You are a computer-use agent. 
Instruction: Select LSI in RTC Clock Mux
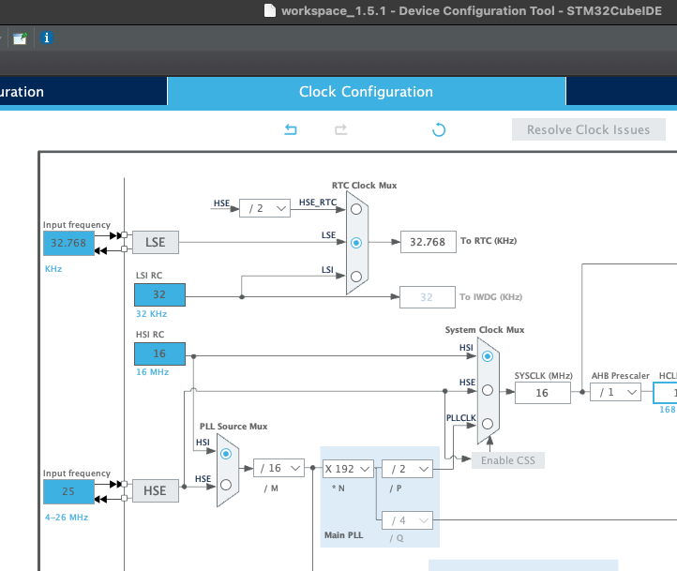356,277
